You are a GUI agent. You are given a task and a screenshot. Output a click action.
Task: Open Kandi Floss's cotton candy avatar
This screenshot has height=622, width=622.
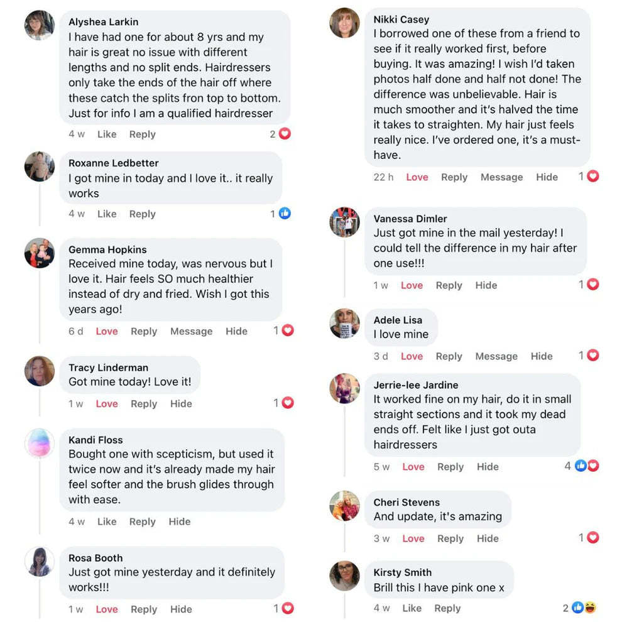coord(39,444)
